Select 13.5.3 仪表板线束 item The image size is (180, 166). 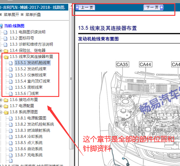pos(31,75)
